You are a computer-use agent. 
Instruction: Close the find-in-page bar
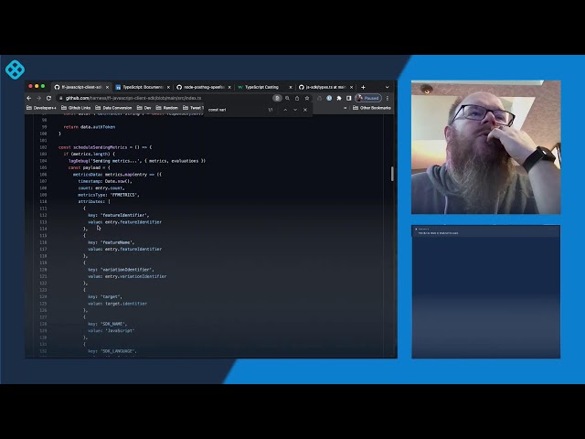305,110
